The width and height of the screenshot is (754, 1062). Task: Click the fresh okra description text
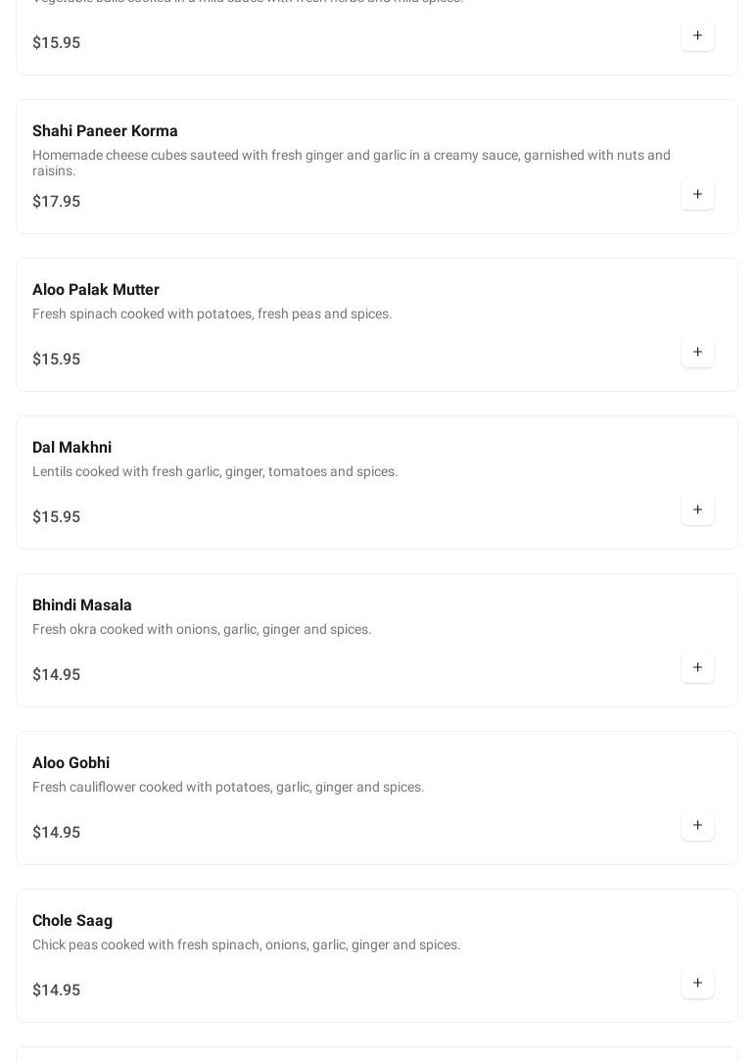[202, 630]
